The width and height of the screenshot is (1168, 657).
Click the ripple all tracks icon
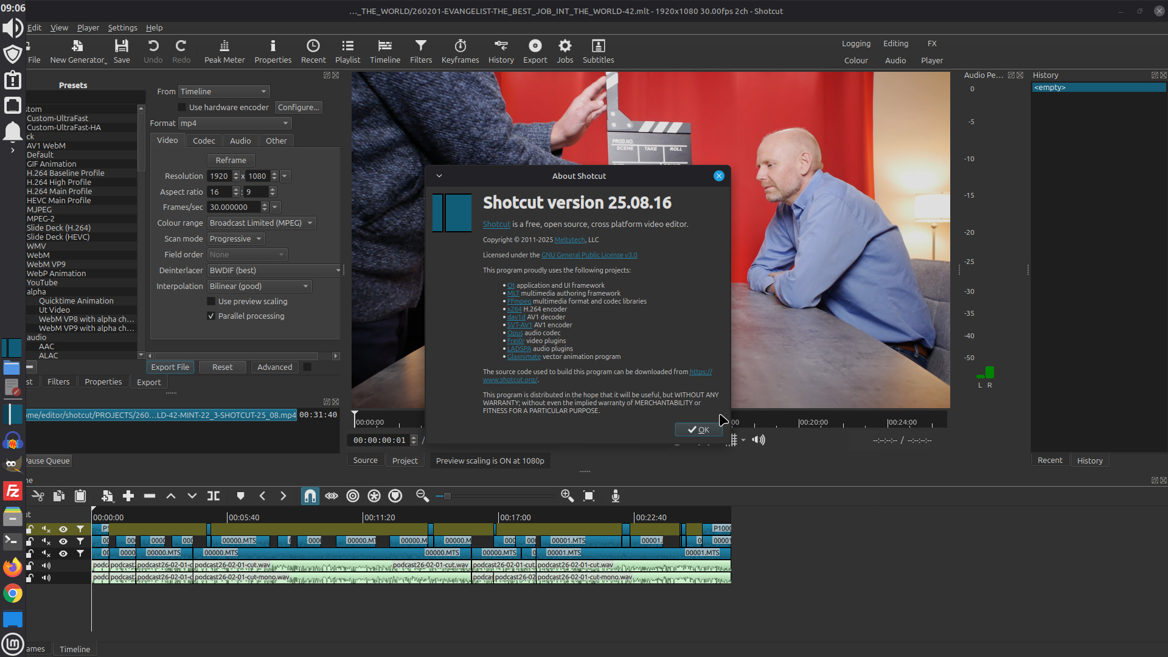[x=374, y=496]
